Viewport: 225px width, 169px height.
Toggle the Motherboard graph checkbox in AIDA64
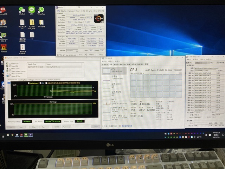point(28,83)
